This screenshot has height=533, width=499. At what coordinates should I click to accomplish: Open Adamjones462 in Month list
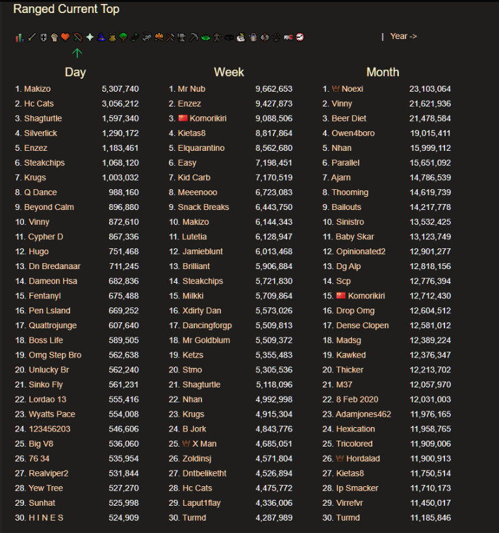pos(363,414)
